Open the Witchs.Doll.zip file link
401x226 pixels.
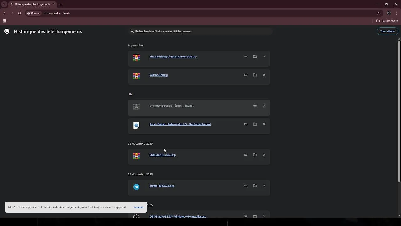pyautogui.click(x=159, y=75)
